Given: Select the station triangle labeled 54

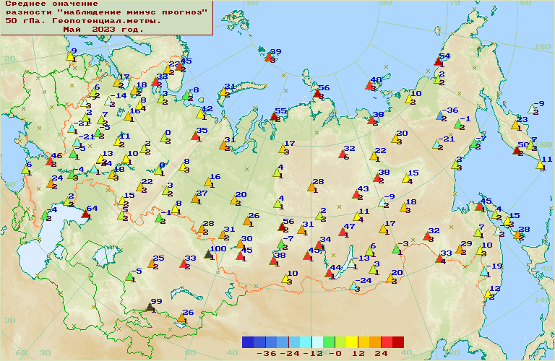Looking at the screenshot, I should 439,61.
